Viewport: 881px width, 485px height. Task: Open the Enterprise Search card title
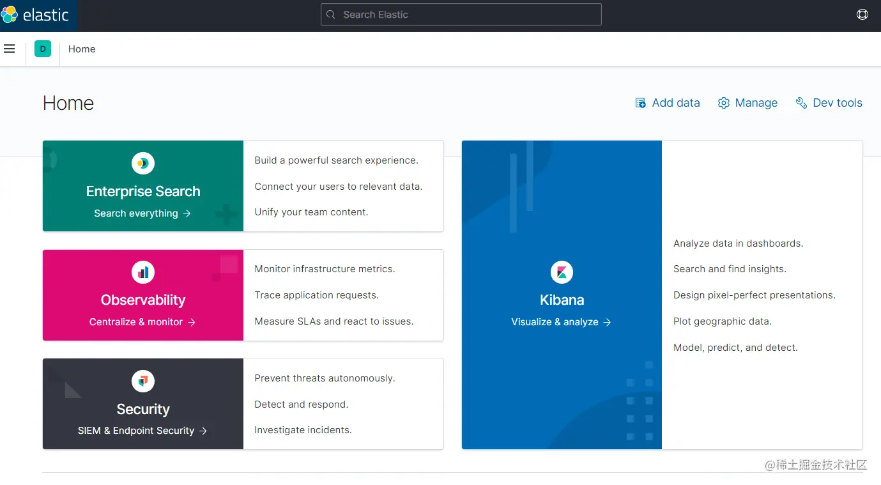click(143, 191)
